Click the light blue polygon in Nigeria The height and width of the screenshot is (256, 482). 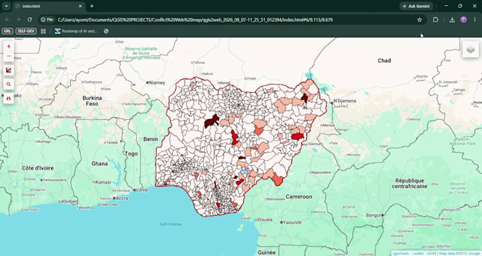(x=244, y=172)
